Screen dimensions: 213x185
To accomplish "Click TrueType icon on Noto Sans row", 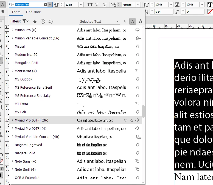I will tap(137, 161).
